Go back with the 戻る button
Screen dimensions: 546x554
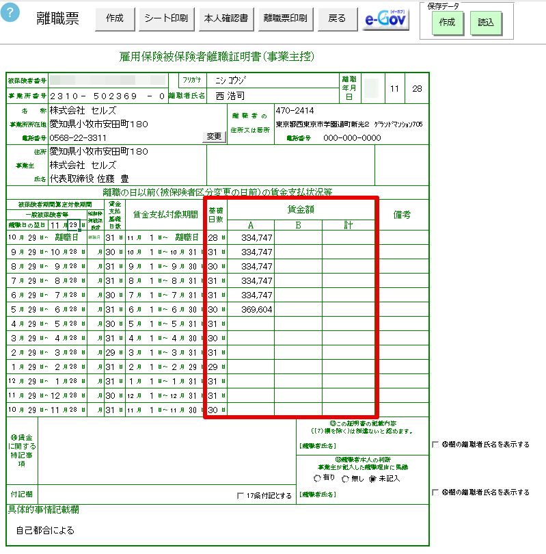click(338, 18)
